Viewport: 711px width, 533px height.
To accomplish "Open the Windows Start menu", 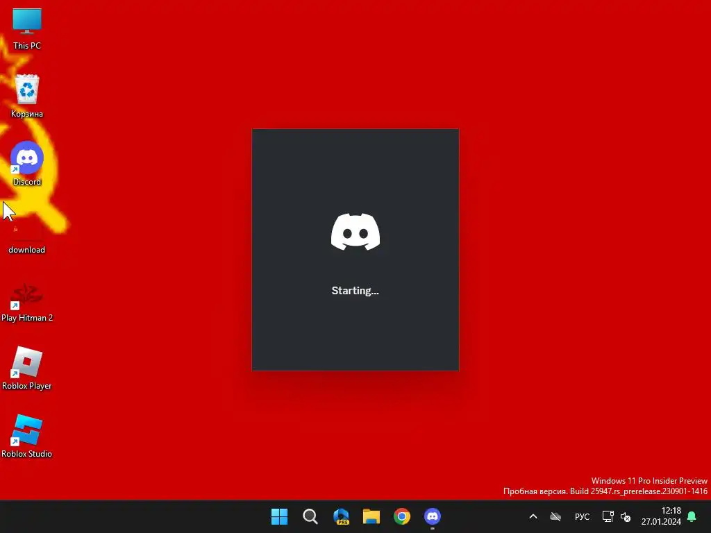I will (x=279, y=516).
